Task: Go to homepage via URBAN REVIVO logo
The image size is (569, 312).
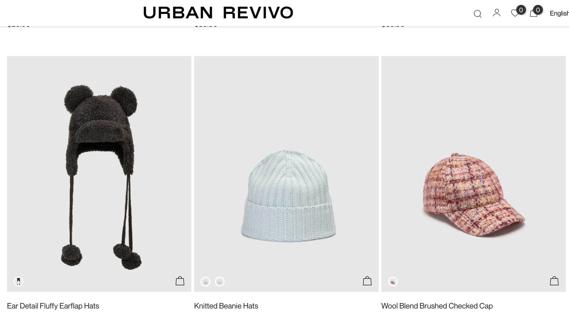Action: click(218, 13)
